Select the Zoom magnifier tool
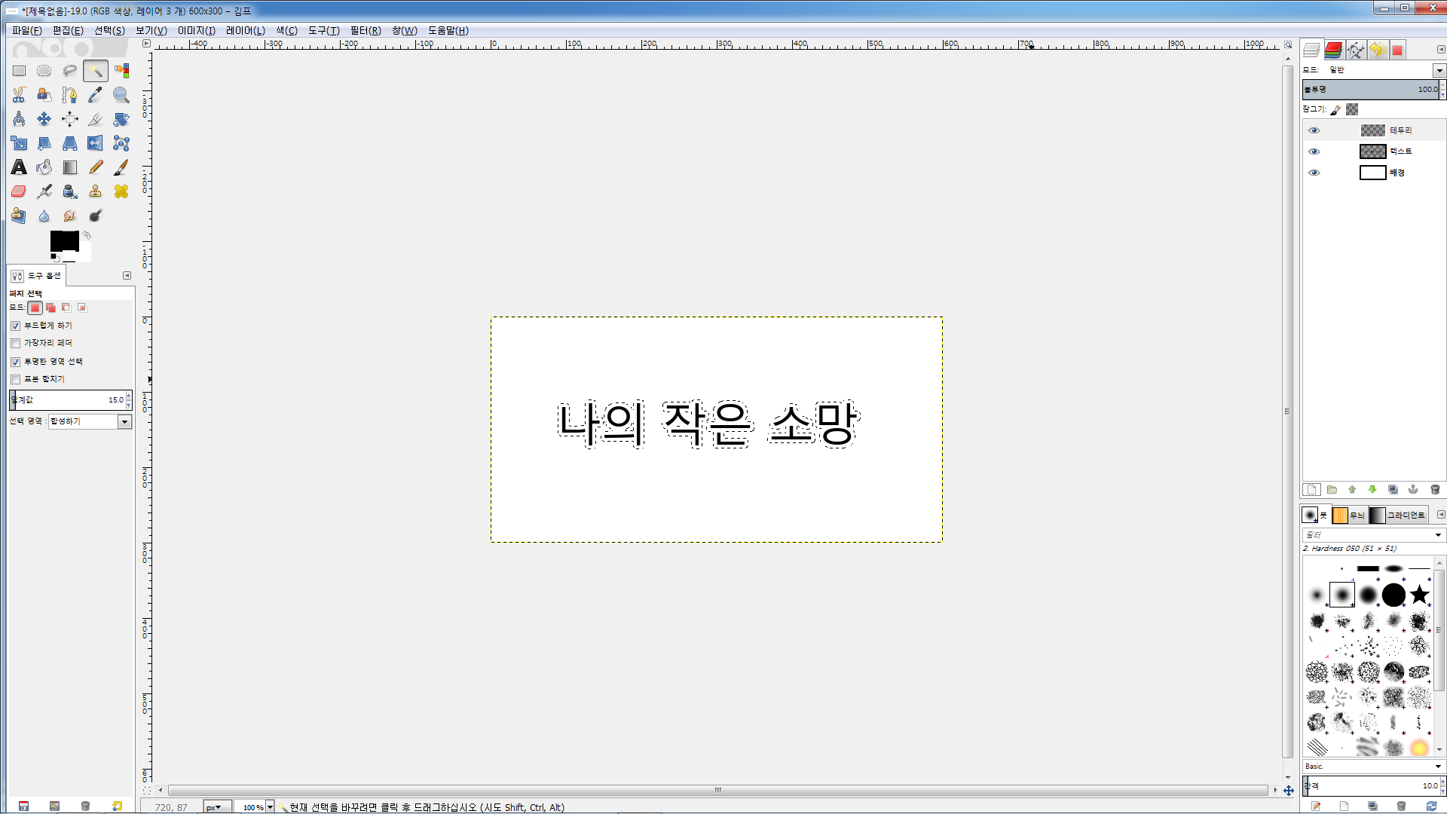1447x814 pixels. point(121,95)
